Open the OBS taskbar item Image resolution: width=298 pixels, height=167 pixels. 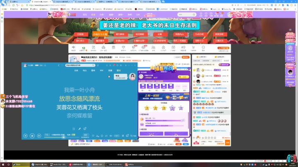(x=114, y=165)
